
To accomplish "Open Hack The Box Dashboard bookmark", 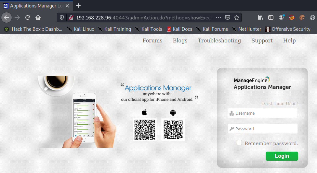I will pos(33,29).
